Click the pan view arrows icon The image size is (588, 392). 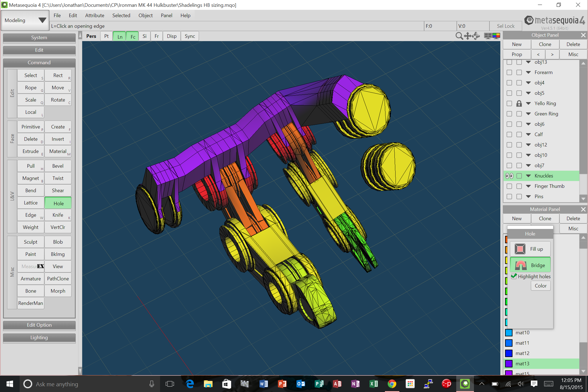tap(468, 36)
